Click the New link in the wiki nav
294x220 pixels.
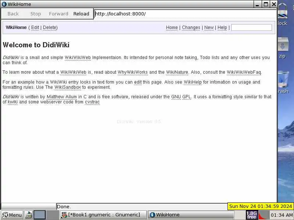pyautogui.click(x=209, y=27)
